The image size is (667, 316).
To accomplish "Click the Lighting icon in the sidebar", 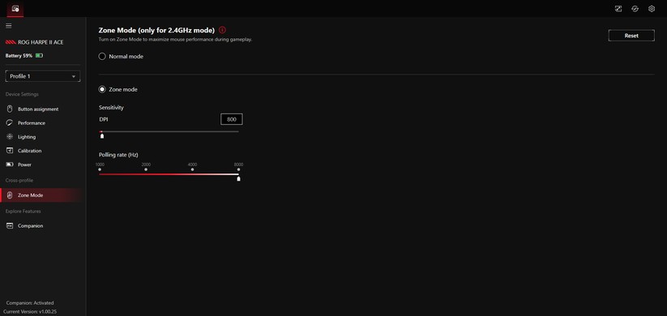I will pyautogui.click(x=10, y=137).
